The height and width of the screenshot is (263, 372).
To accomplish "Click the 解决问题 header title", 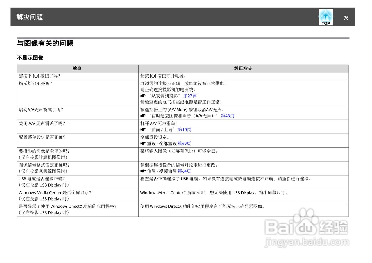I will point(30,17).
